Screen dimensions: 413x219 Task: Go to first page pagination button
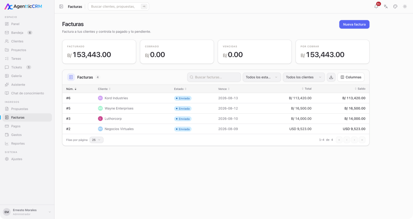coord(339,140)
